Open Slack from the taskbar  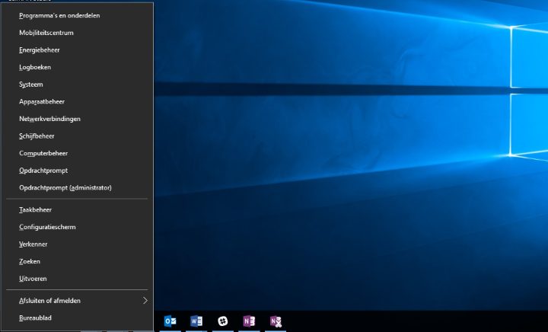coord(223,321)
